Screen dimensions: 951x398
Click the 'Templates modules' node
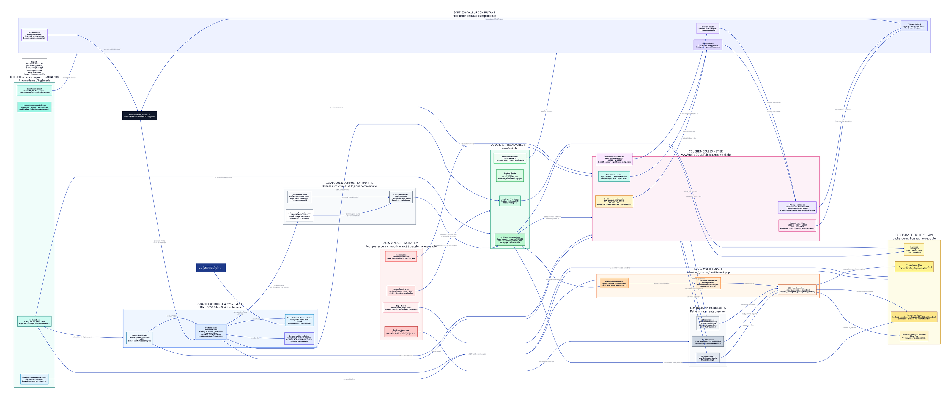(914, 267)
